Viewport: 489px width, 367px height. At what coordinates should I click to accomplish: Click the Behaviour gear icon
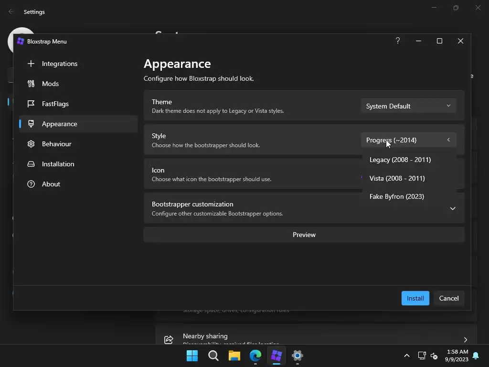31,144
